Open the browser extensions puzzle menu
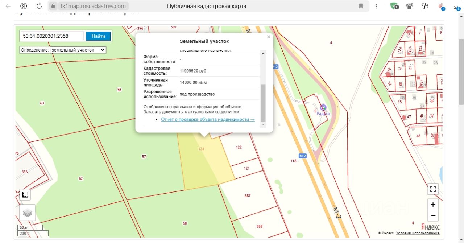 pos(425,6)
